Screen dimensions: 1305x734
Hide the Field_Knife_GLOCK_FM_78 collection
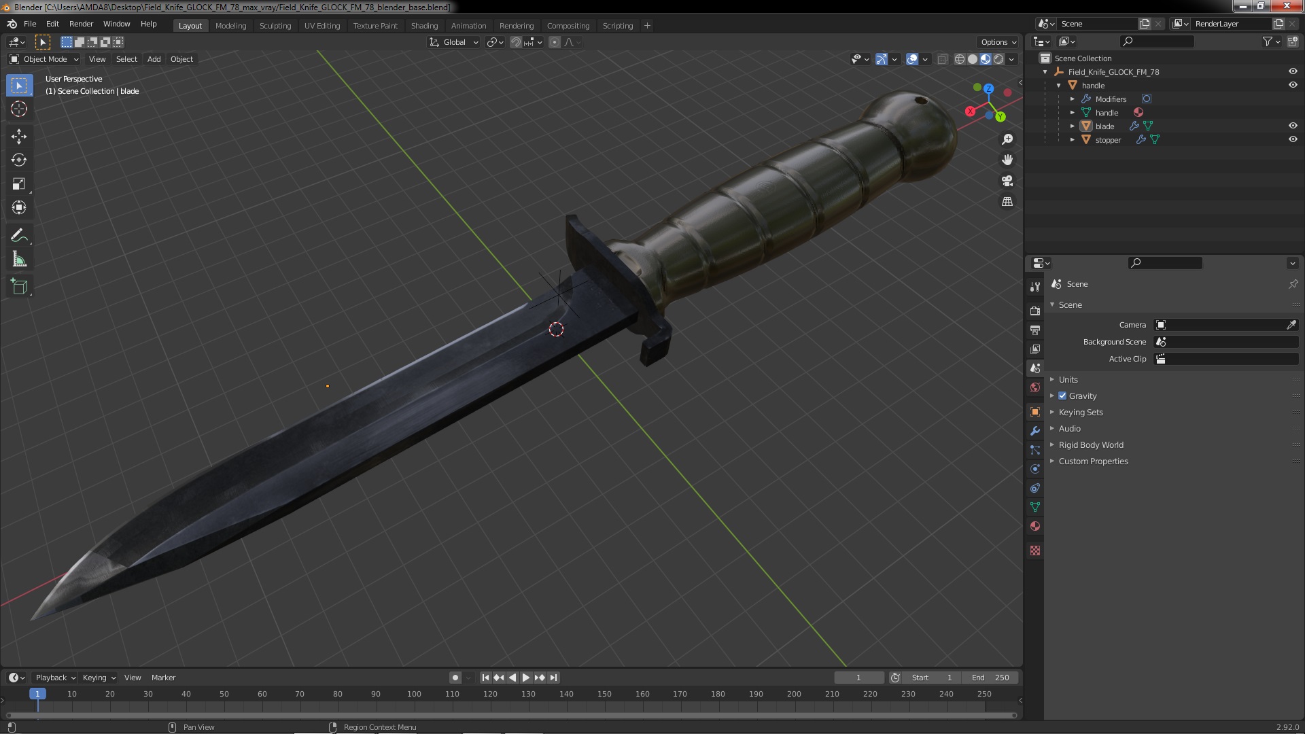point(1293,71)
